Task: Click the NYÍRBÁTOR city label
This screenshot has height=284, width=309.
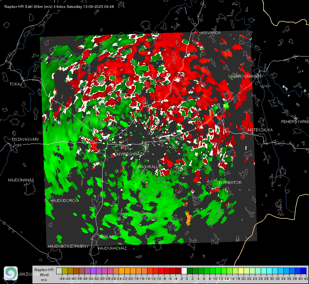Action: click(230, 183)
